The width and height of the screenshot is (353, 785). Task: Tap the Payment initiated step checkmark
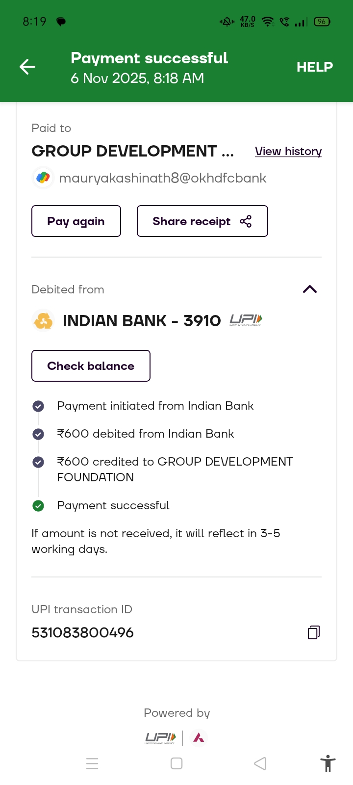pos(38,406)
